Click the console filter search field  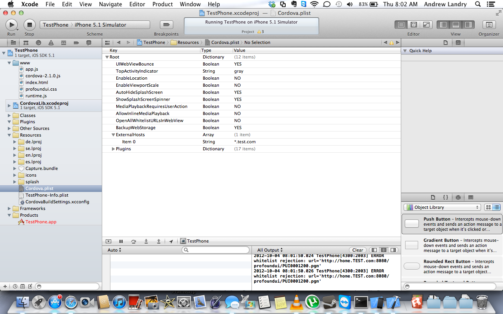pos(215,250)
